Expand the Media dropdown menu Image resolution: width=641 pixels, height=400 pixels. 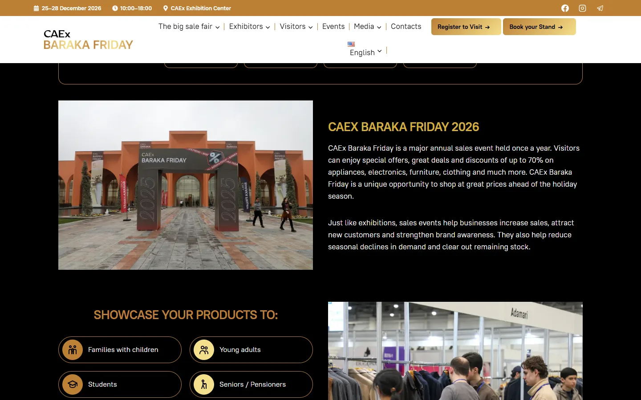coord(368,27)
